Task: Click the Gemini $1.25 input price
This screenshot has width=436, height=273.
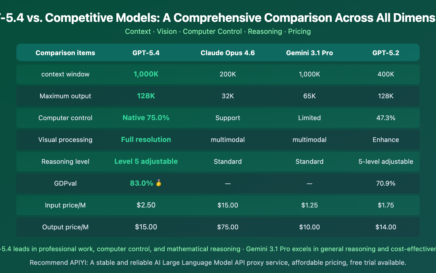Action: [309, 205]
